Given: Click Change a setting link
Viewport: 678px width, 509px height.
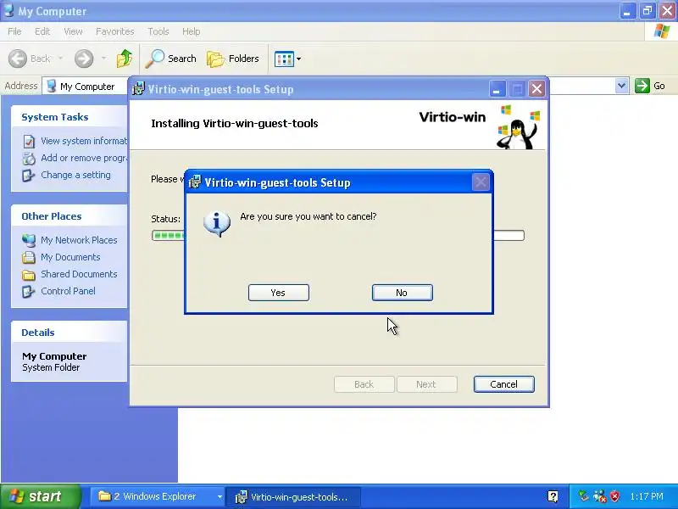Looking at the screenshot, I should click(75, 175).
